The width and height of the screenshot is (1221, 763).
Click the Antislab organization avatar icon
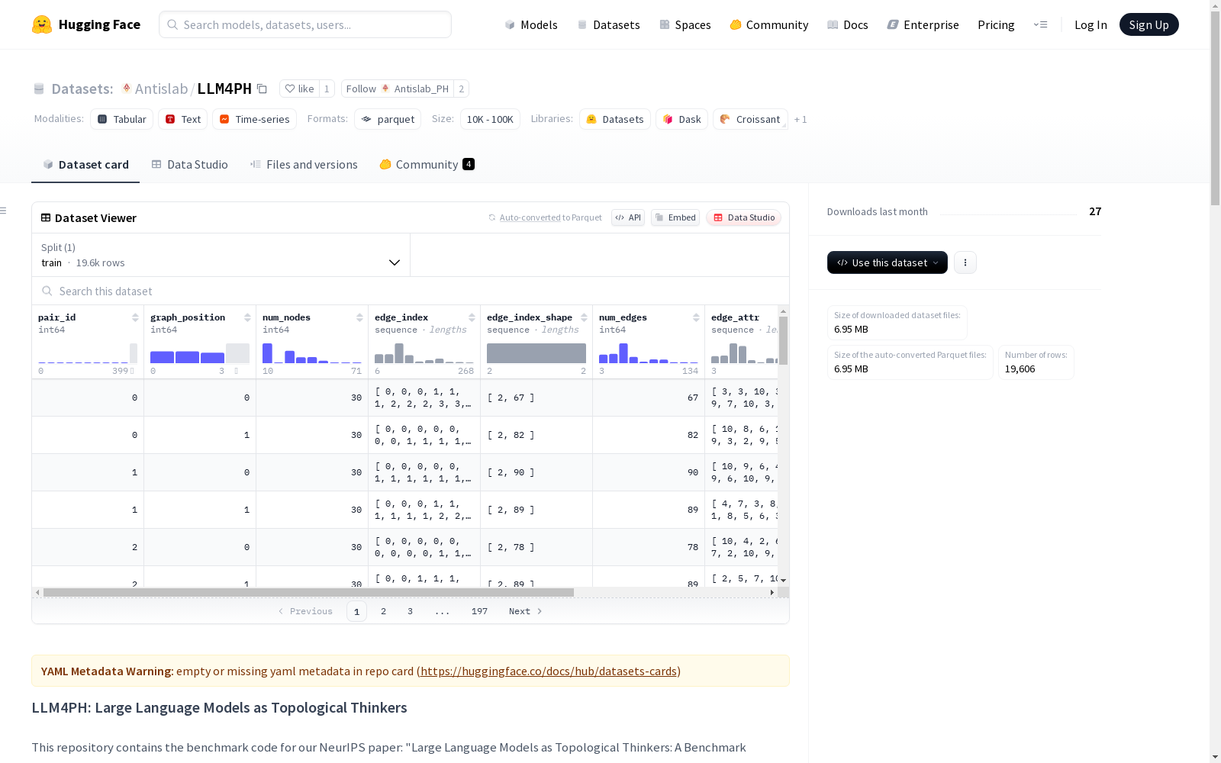tap(127, 89)
